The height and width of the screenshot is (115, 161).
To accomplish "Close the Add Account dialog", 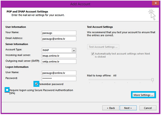I will click(156, 3).
